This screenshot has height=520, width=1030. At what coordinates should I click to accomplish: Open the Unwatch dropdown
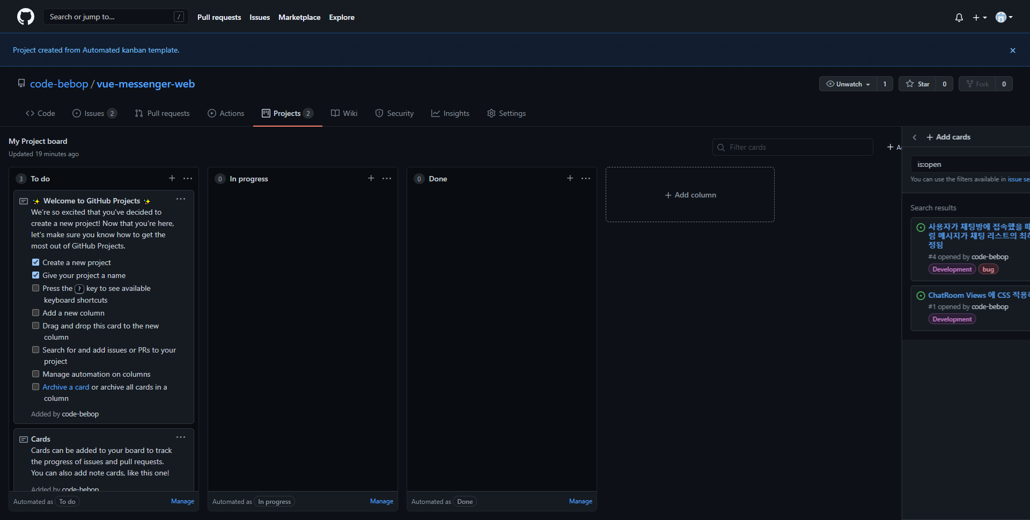click(x=848, y=84)
